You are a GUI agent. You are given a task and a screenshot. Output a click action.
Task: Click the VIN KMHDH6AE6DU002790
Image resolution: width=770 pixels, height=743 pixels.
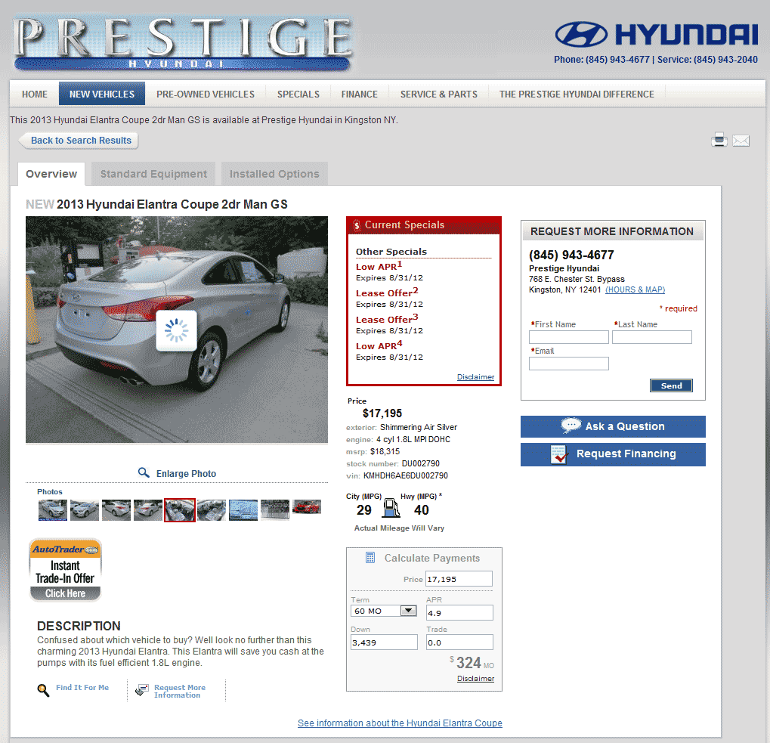pos(406,475)
